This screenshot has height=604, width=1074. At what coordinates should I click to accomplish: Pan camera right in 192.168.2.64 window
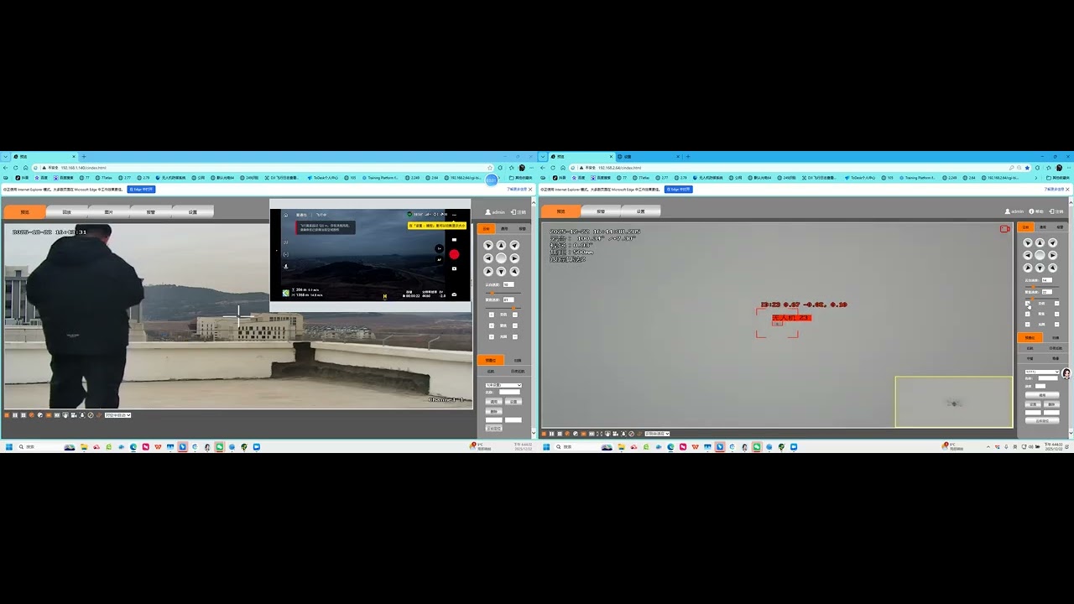pos(1052,255)
